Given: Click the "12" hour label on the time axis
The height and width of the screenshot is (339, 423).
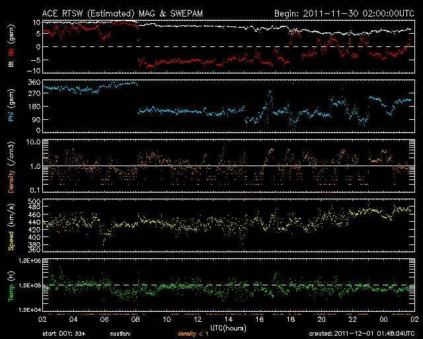Looking at the screenshot, I should pyautogui.click(x=198, y=319).
